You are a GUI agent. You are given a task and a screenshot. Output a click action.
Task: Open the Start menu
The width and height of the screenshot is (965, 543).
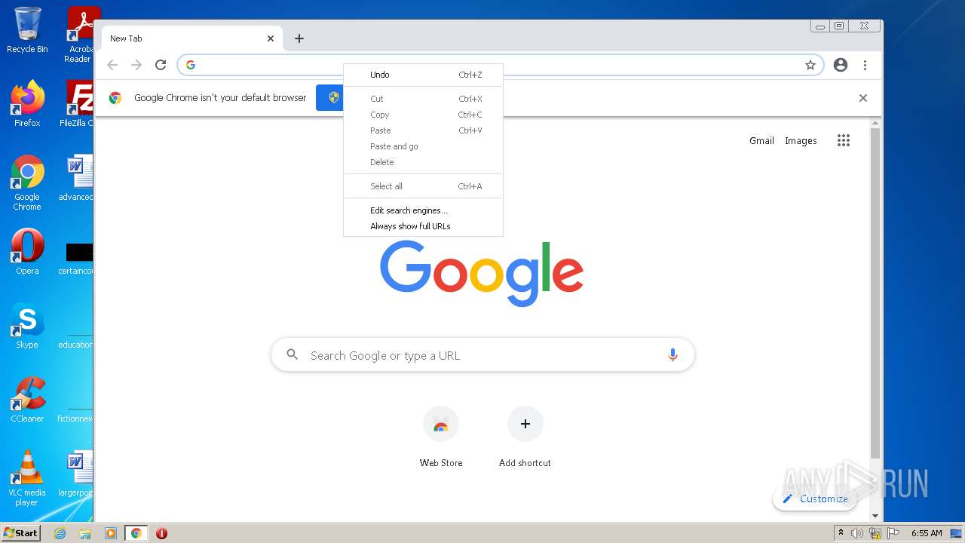tap(21, 533)
